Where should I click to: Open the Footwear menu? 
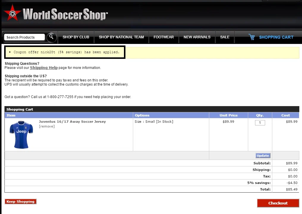pos(164,37)
